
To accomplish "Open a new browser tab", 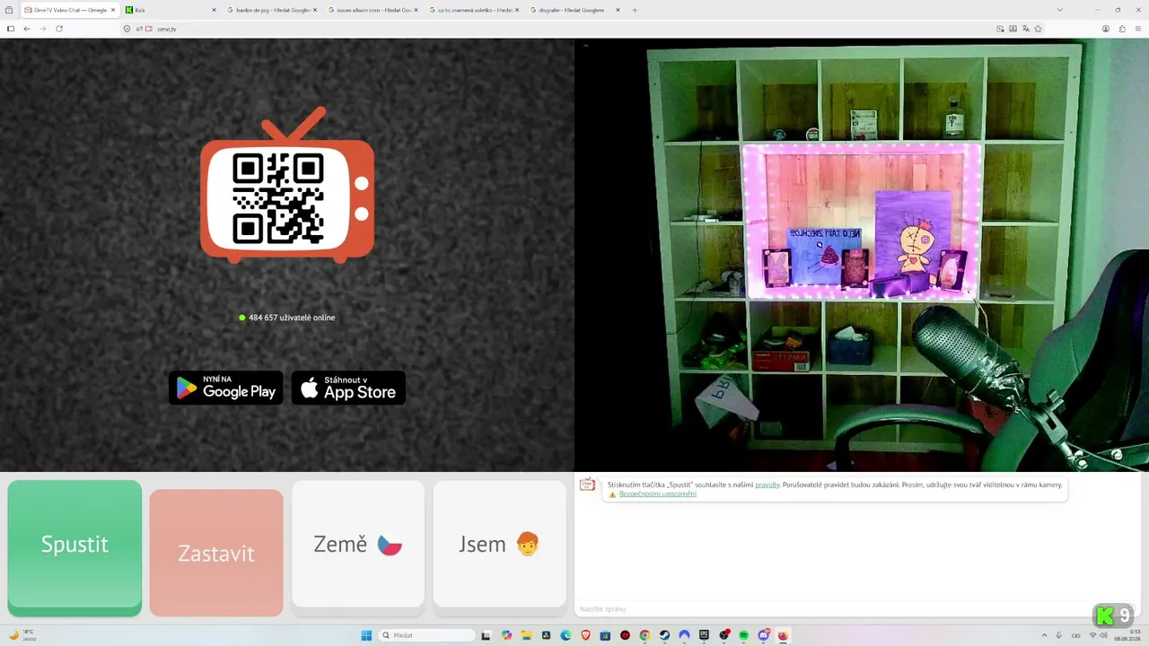I will point(635,10).
